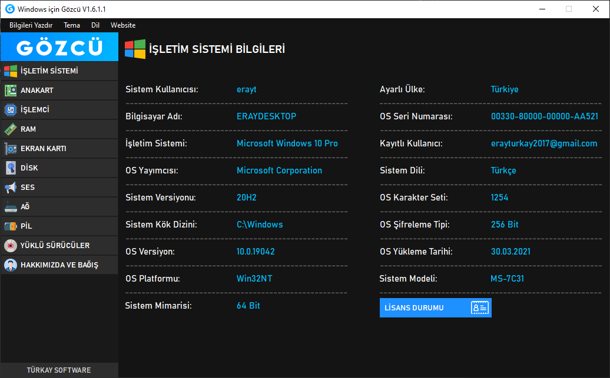Viewport: 610px width, 378px height.
Task: Click the TÜRKAY SOFTWARE footer
Action: click(59, 370)
